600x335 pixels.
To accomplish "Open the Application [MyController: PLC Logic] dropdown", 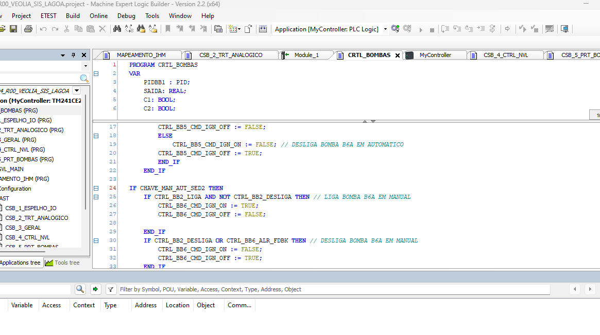I will click(385, 29).
